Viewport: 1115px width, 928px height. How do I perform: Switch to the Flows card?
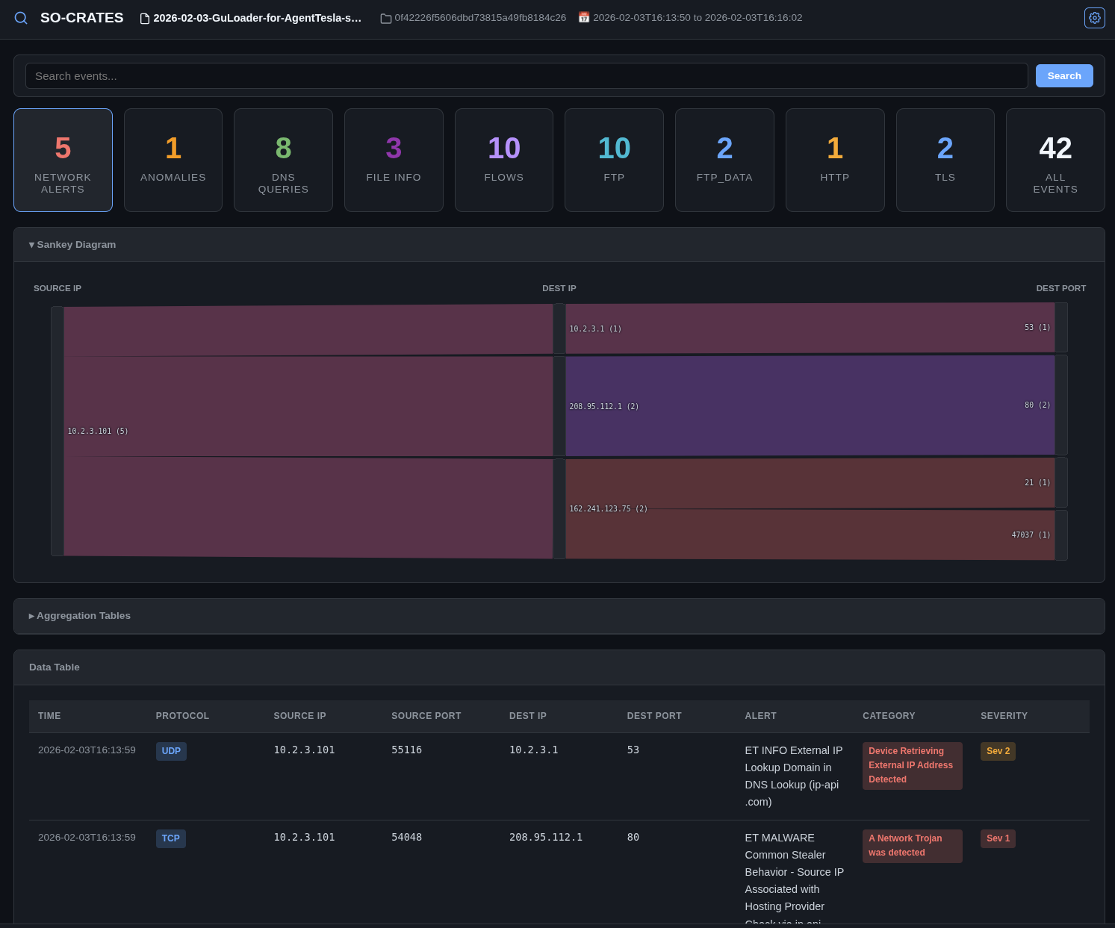[x=504, y=160]
